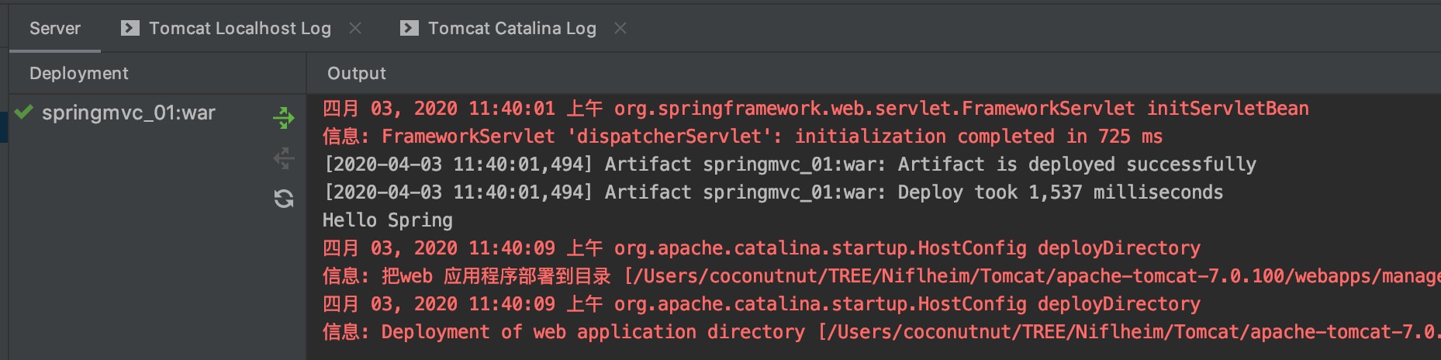
Task: Click the Refresh deployment icon
Action: coord(284,199)
